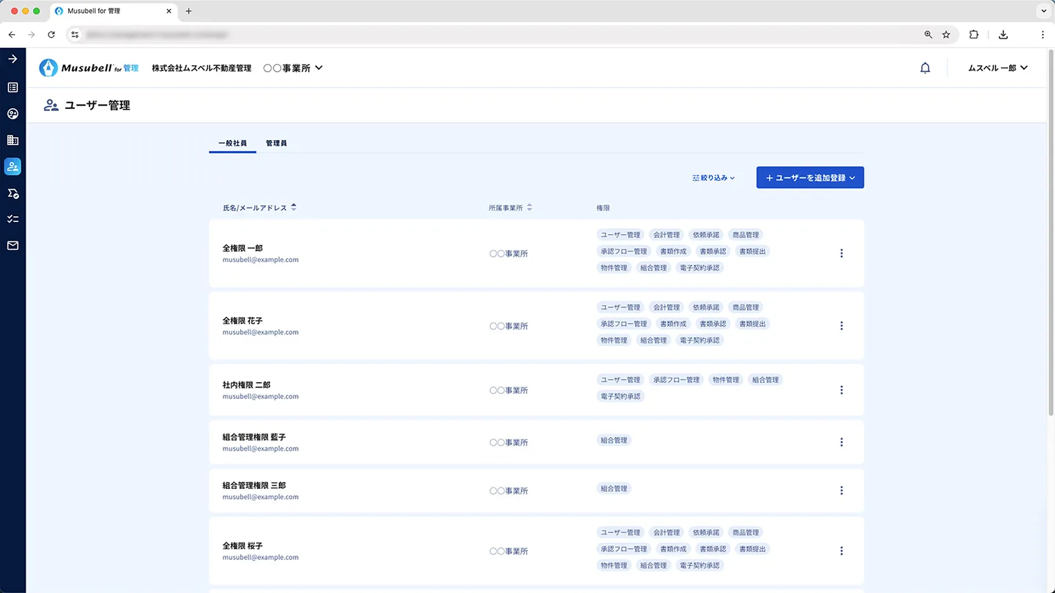1055x593 pixels.
Task: Open the user management panel in sidebar
Action: tap(12, 166)
